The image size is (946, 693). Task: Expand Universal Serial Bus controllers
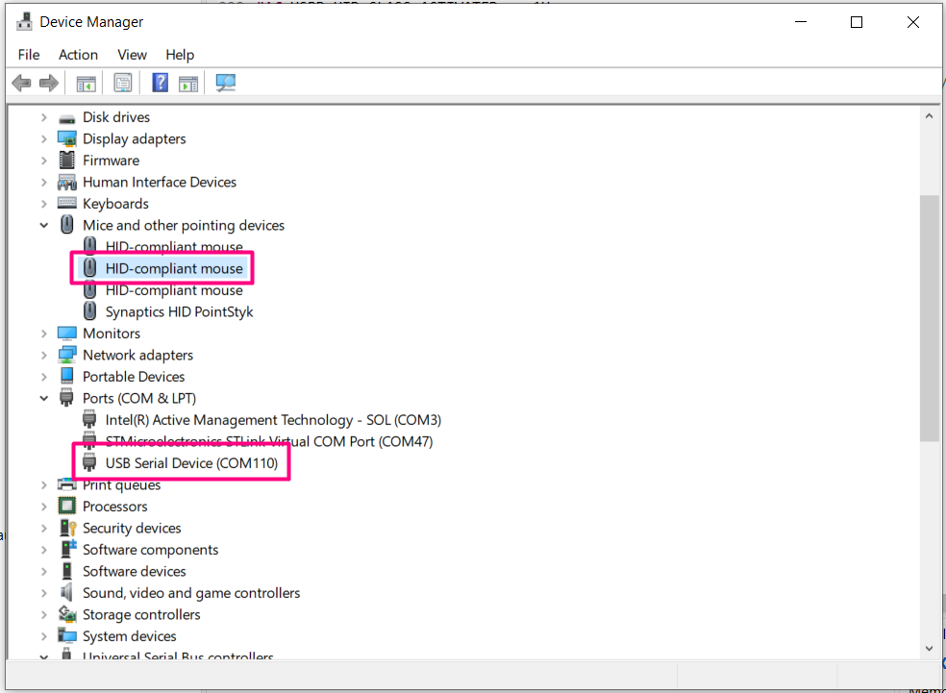coord(43,656)
